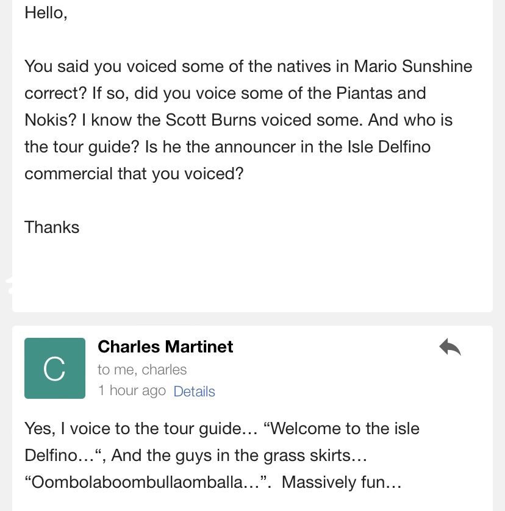Open the Details link
Viewport: 505px width, 511px height.
[x=194, y=391]
